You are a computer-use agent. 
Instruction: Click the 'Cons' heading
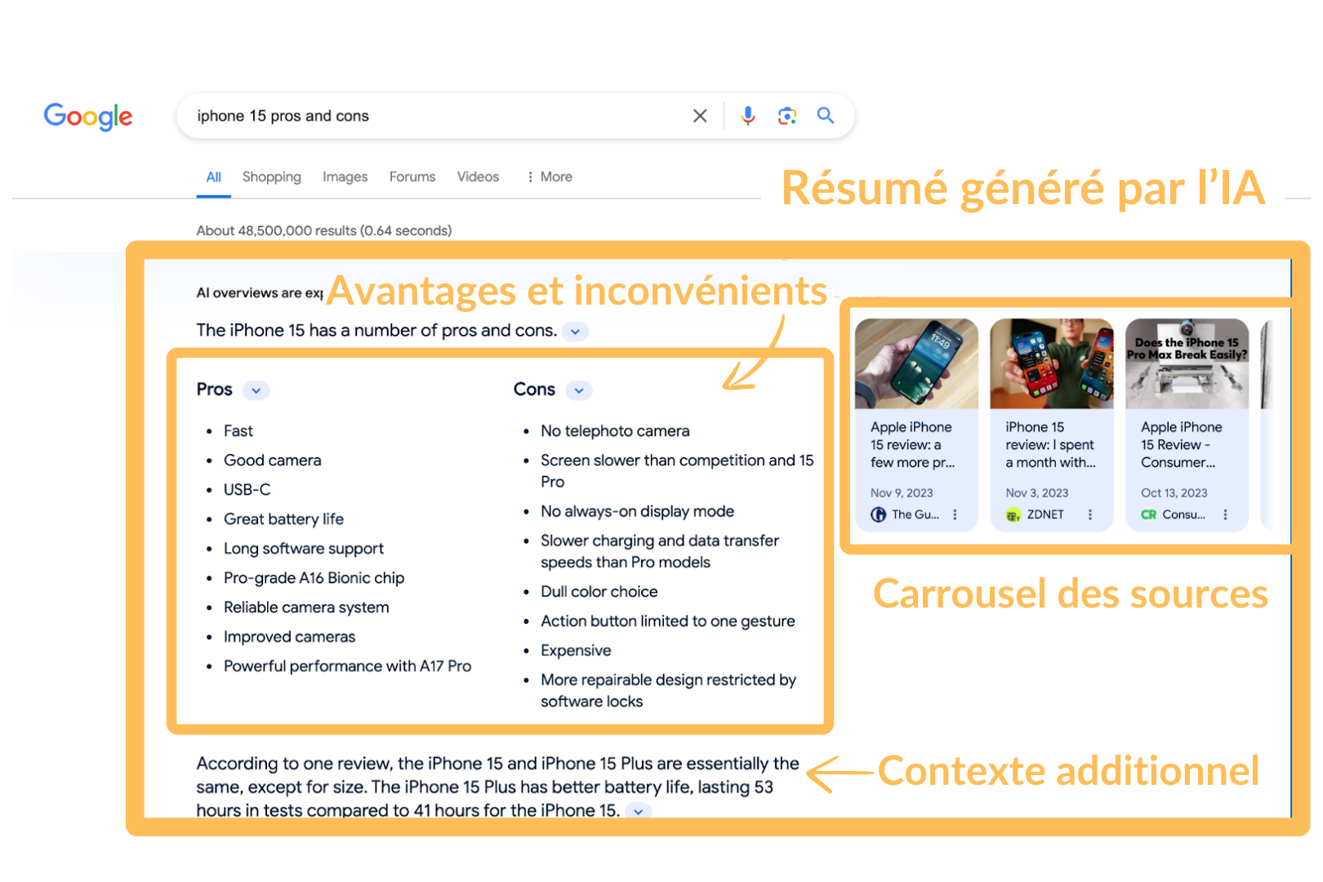[x=534, y=390]
